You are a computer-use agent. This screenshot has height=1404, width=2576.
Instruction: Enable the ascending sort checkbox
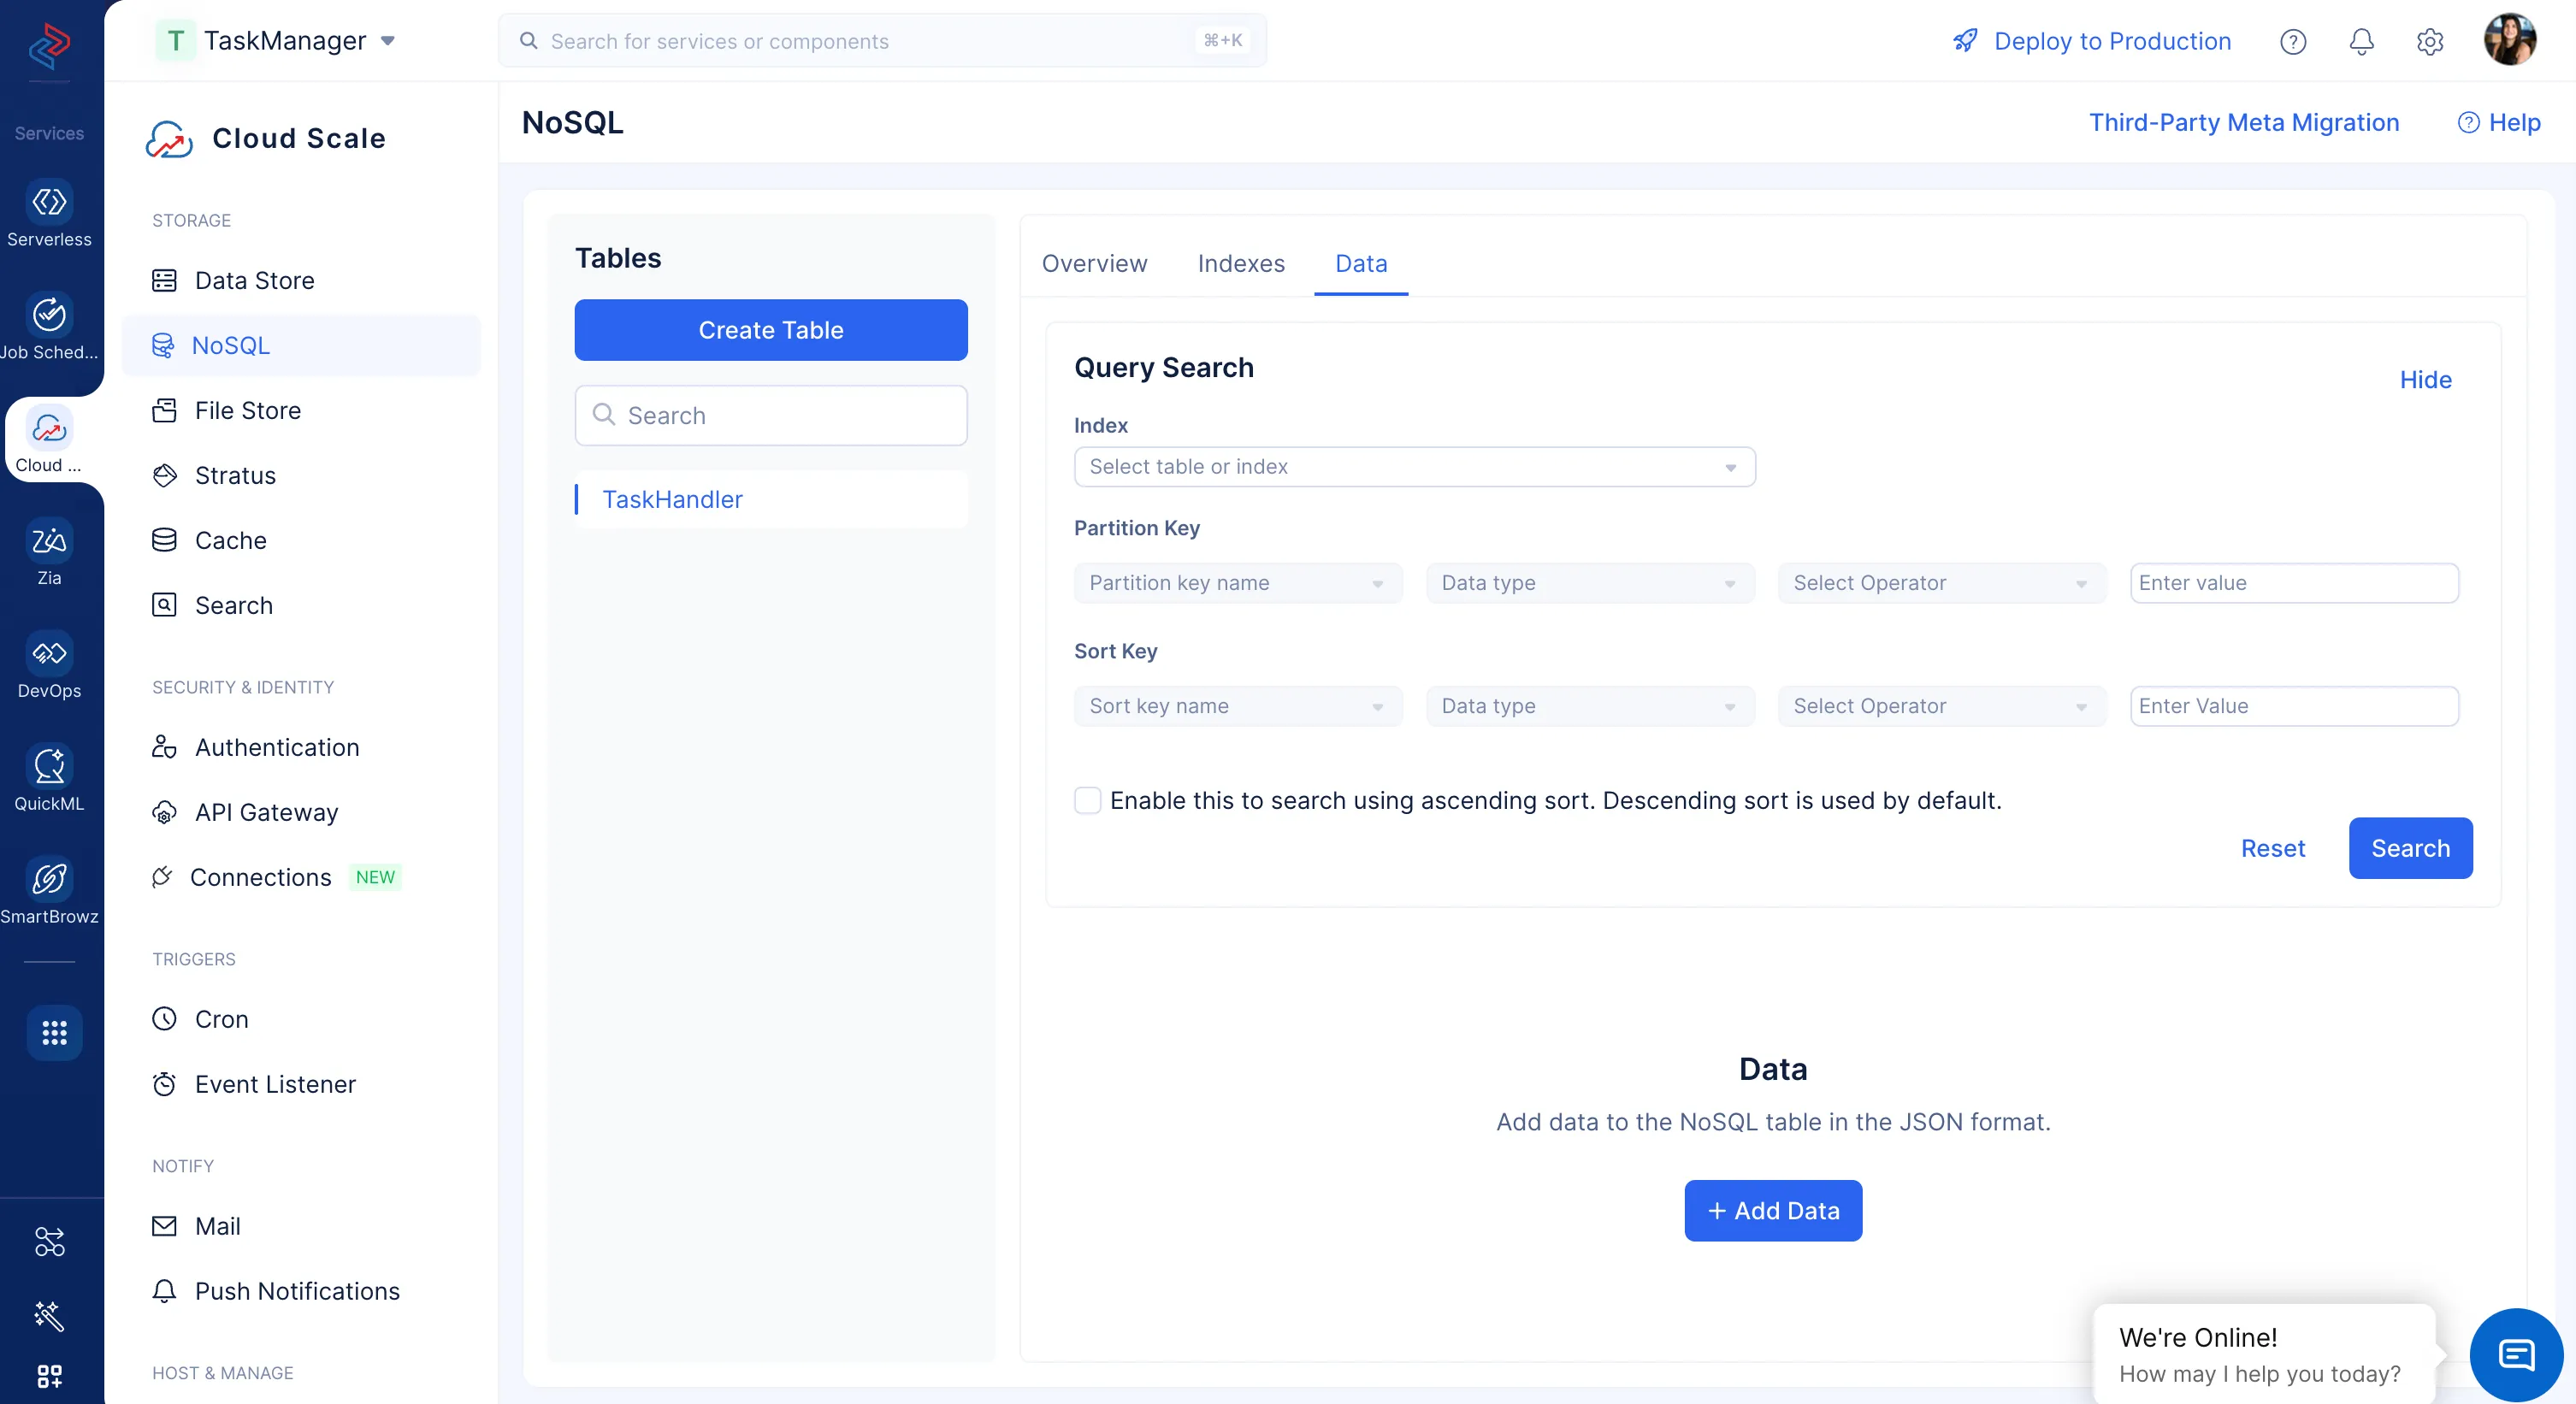(1087, 800)
